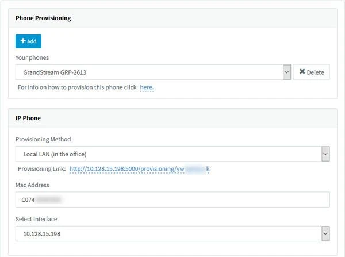The height and width of the screenshot is (257, 345).
Task: Click the 'Select Interface' label
Action: tap(36, 219)
